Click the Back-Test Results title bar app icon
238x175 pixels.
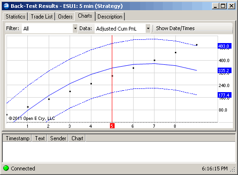coord(6,6)
